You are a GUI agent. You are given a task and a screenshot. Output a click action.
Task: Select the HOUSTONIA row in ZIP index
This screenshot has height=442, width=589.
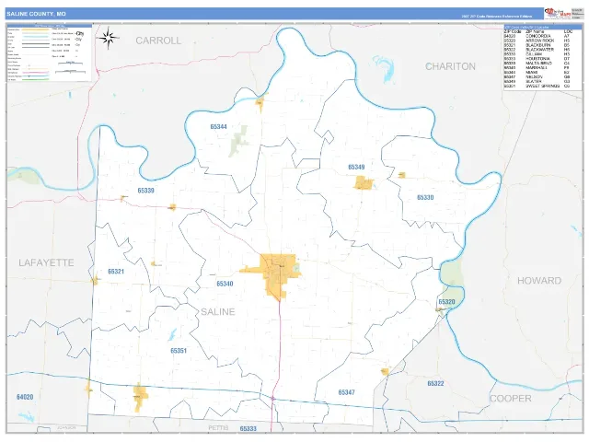tap(537, 59)
